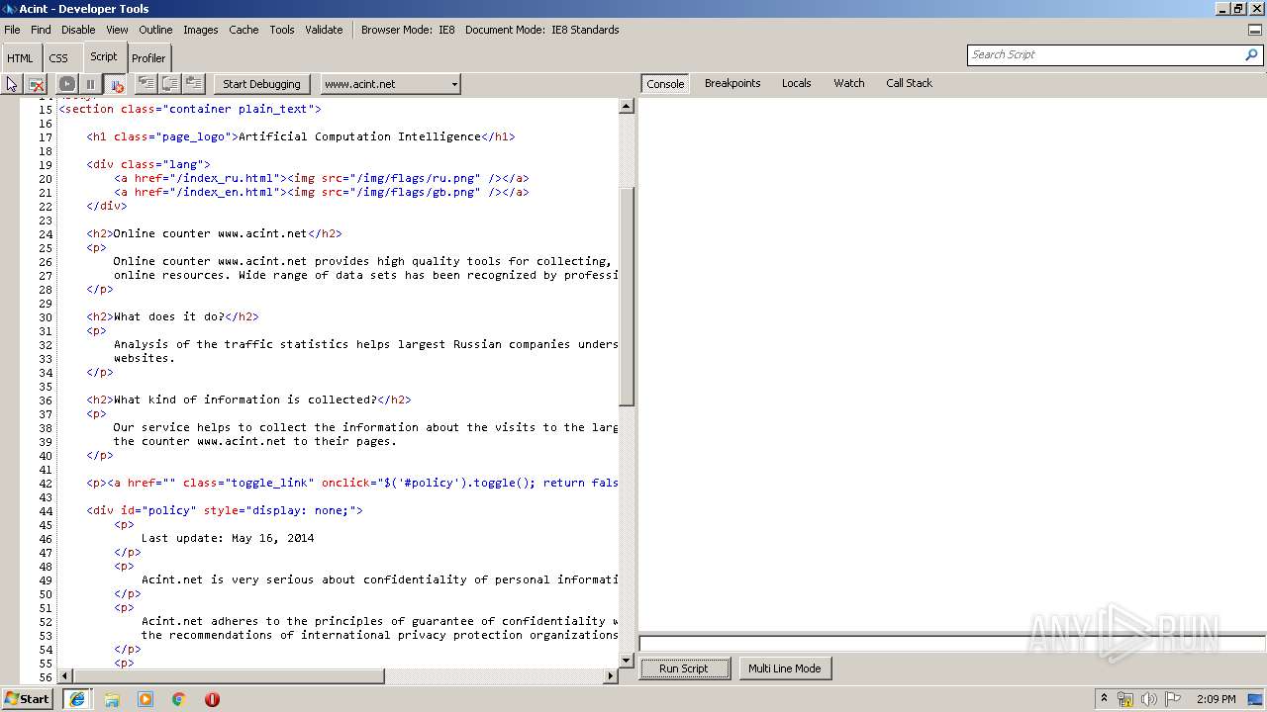This screenshot has height=712, width=1267.
Task: Click the Clear browser cache toolbar icon
Action: (37, 84)
